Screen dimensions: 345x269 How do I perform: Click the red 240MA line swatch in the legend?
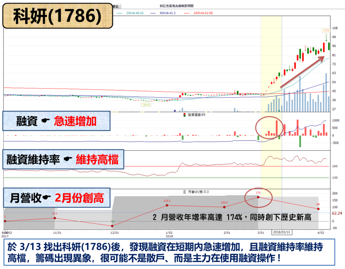pyautogui.click(x=186, y=13)
